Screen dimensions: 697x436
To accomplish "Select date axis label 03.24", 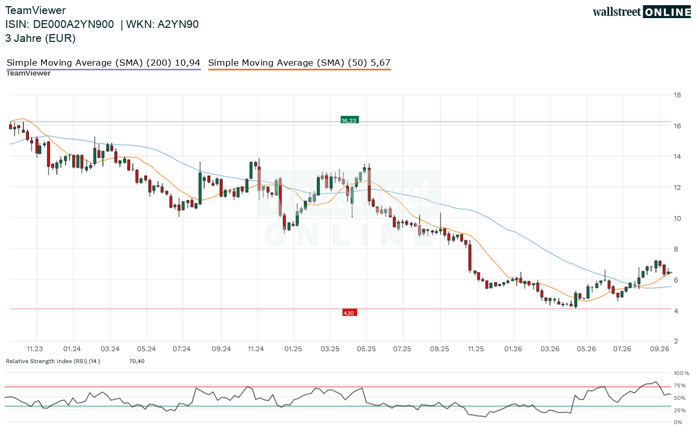I will point(110,349).
